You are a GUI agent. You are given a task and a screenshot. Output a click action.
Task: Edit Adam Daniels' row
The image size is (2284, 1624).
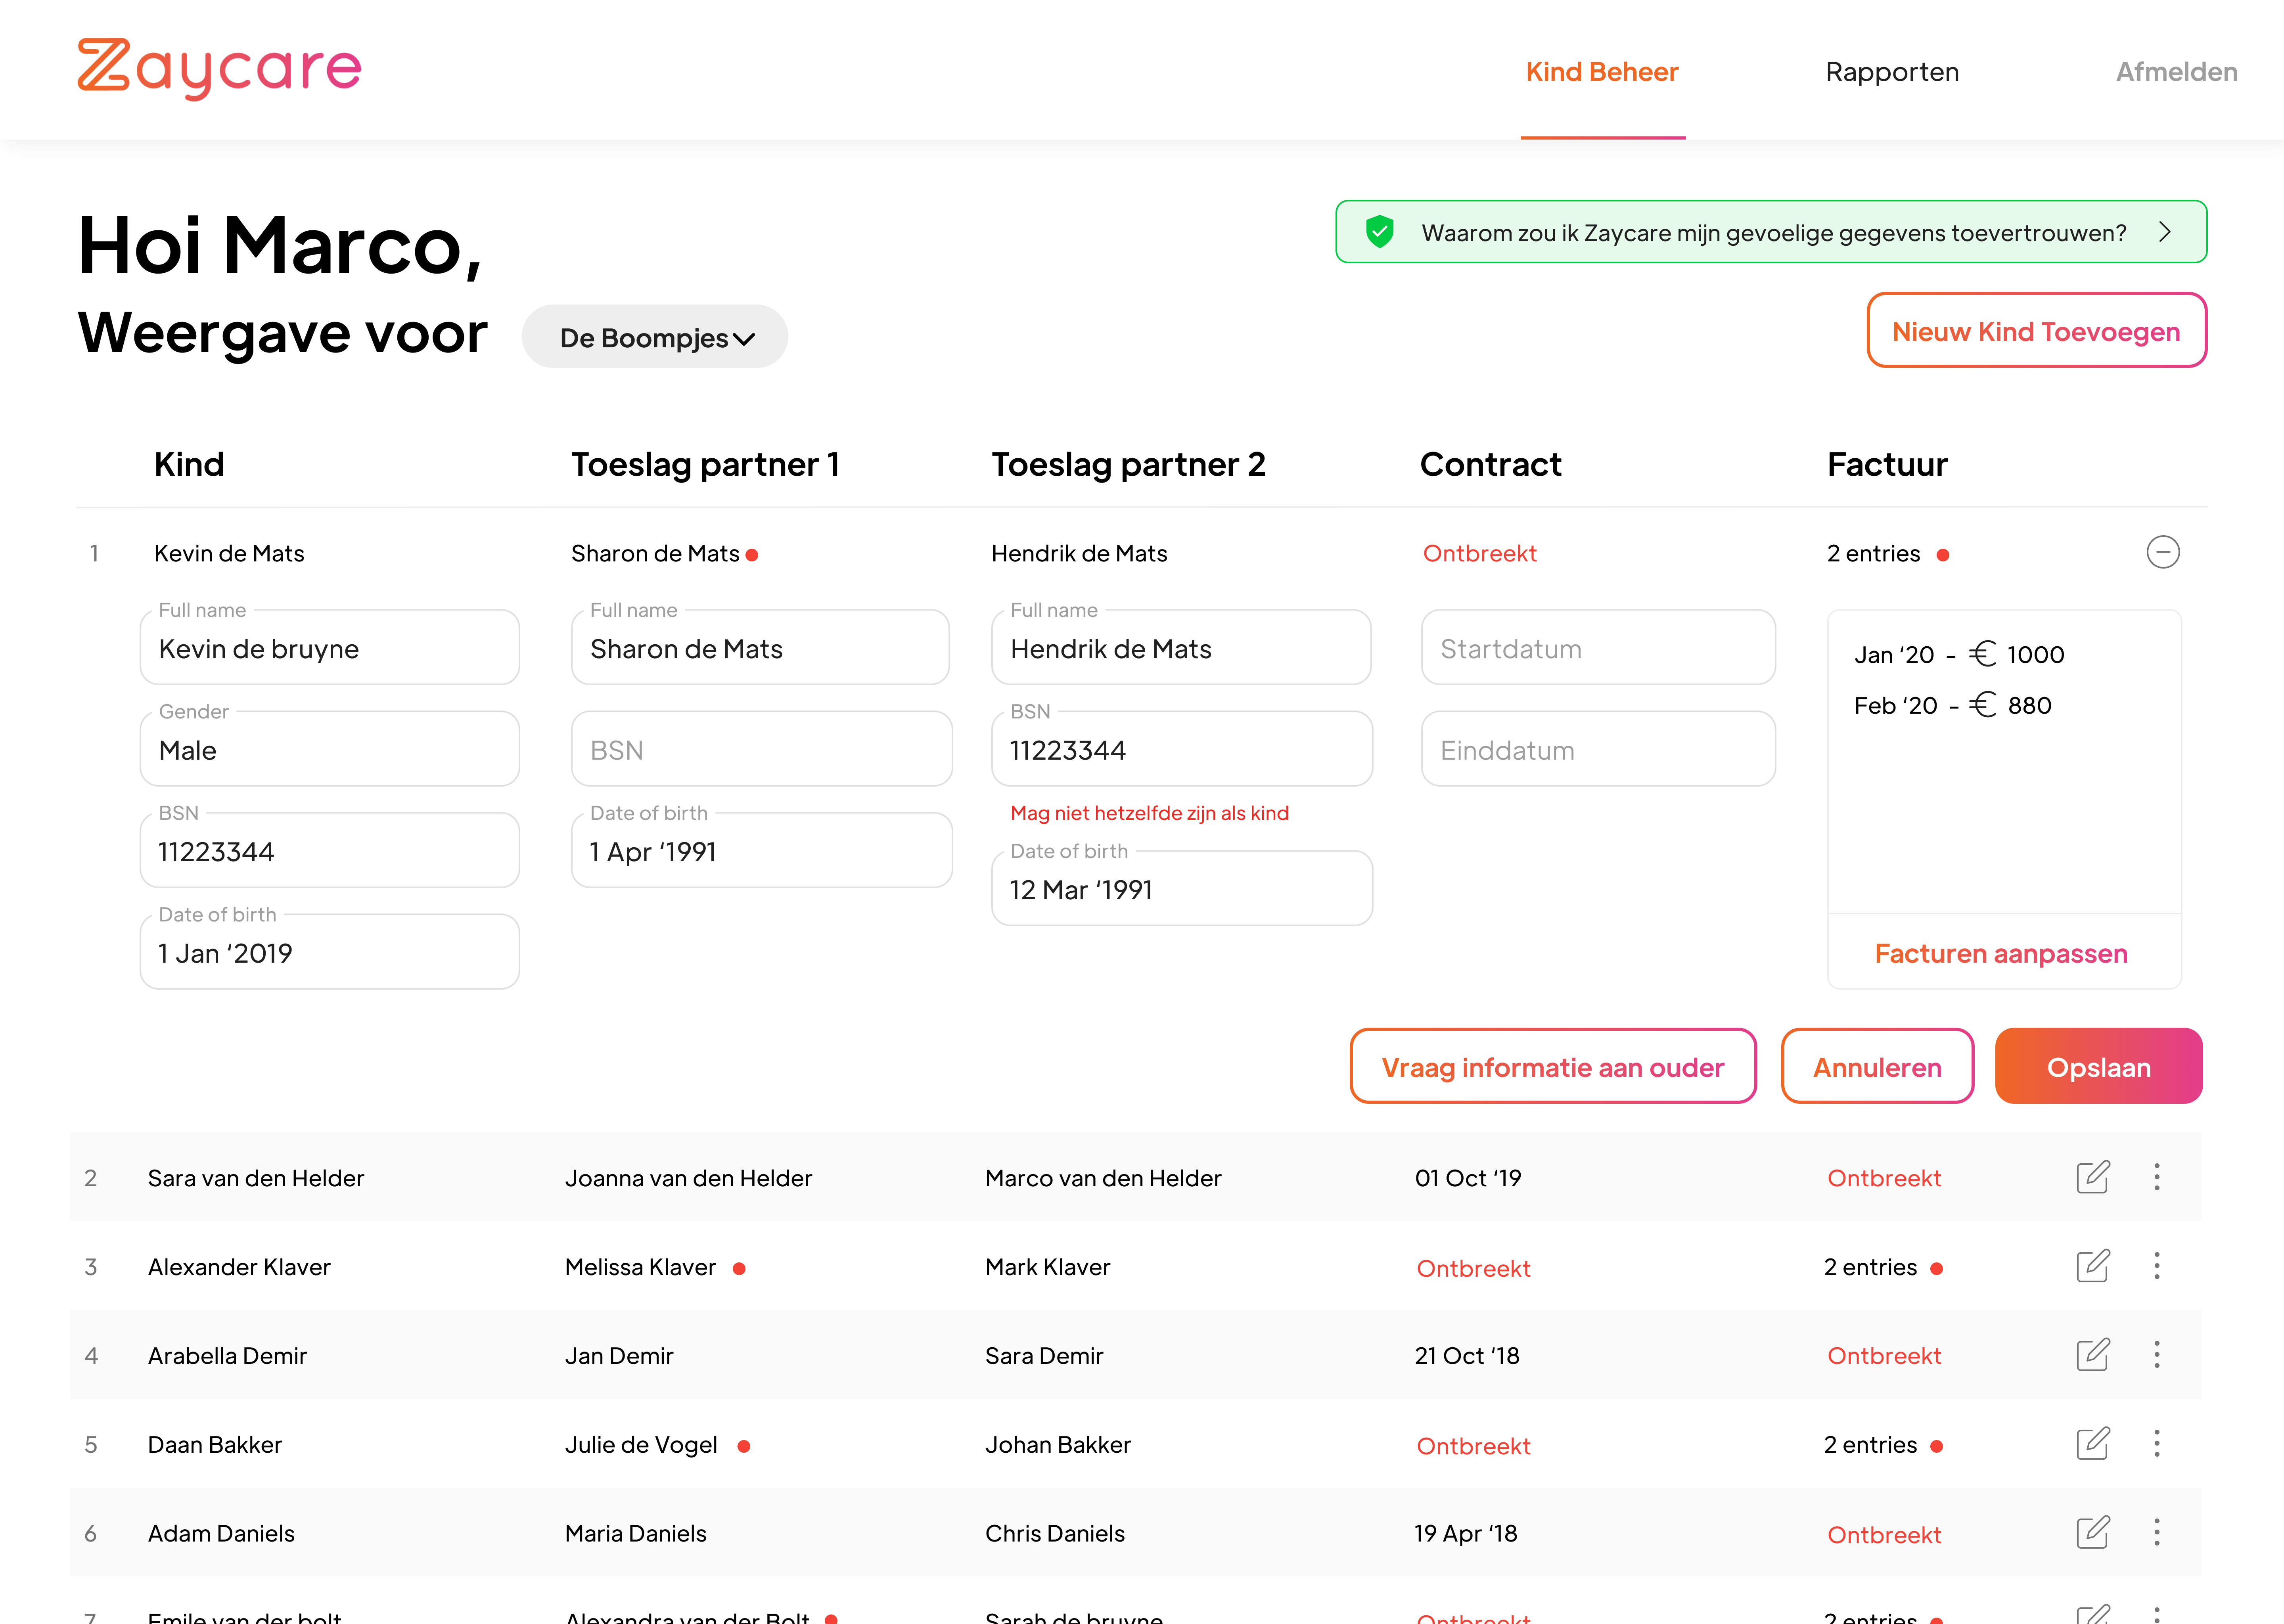tap(2092, 1532)
